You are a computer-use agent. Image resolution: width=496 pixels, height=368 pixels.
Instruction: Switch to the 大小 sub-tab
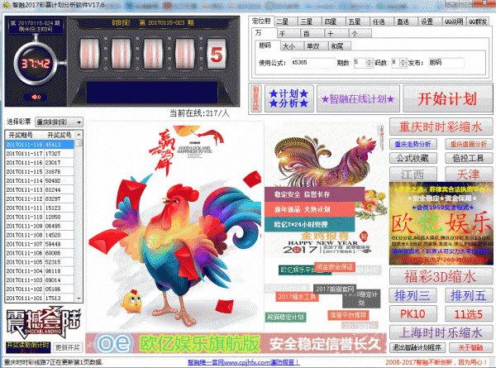pos(292,46)
